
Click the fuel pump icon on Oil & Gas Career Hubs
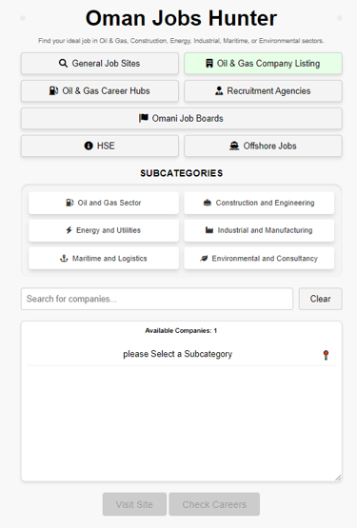point(53,91)
